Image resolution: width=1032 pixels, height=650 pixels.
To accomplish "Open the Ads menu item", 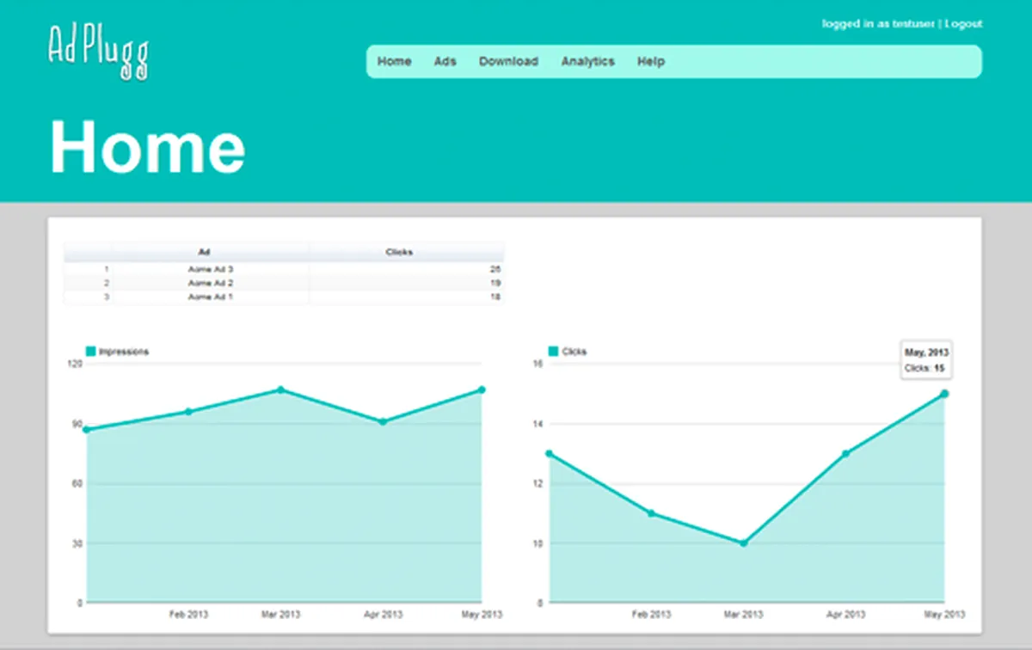I will point(445,61).
